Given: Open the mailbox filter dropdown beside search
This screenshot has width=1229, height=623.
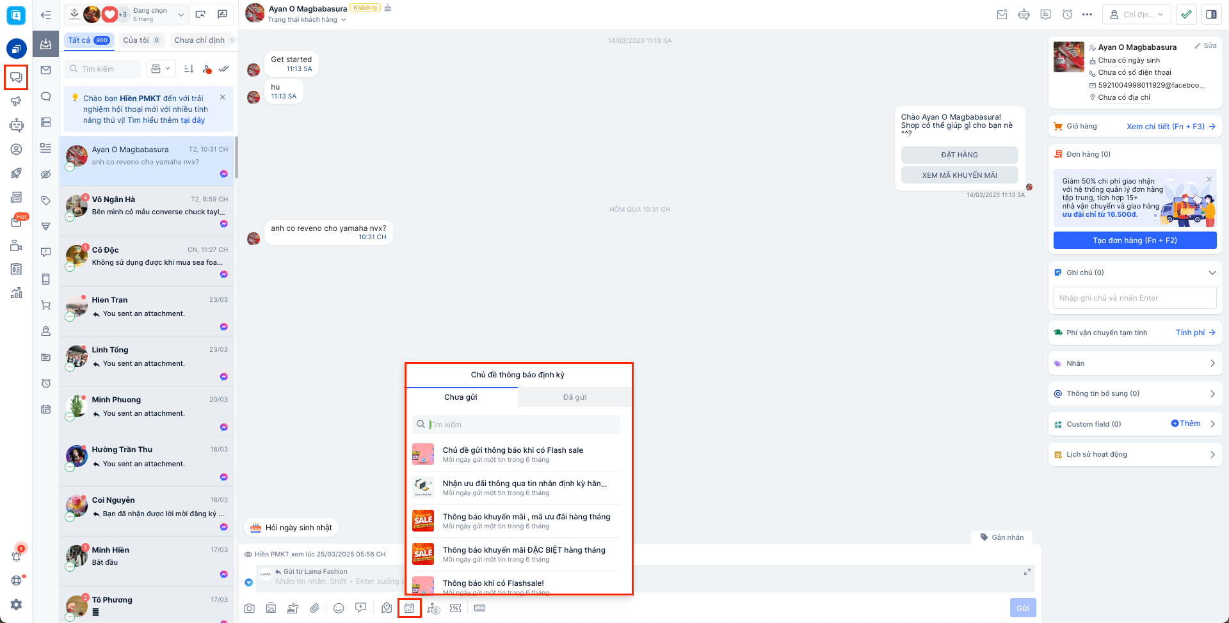Looking at the screenshot, I should click(161, 68).
